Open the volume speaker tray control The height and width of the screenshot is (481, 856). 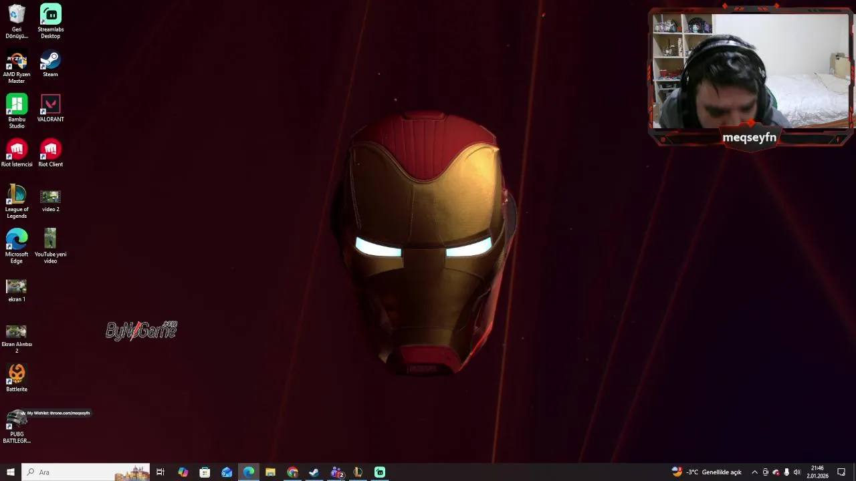pos(797,472)
